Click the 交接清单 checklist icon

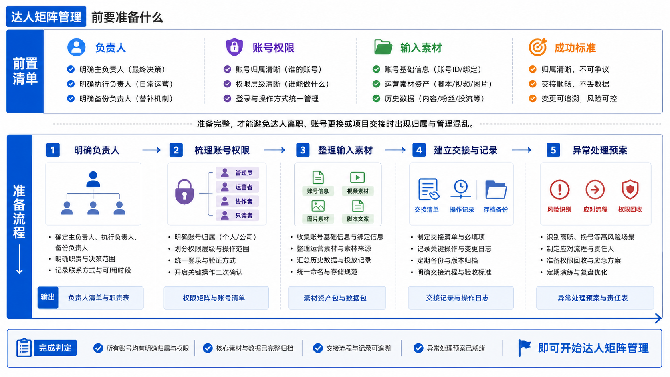click(x=428, y=190)
